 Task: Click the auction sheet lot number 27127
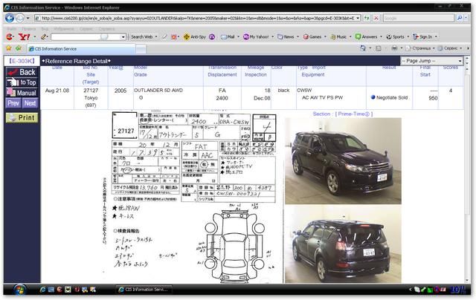[x=126, y=131]
